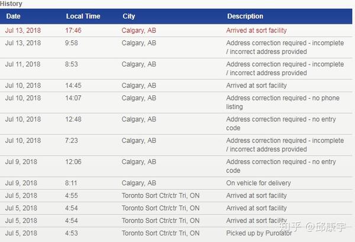Select Toronto Sort Ctr city in 4:55 row
Screen dimensions: 355x242
(160, 195)
